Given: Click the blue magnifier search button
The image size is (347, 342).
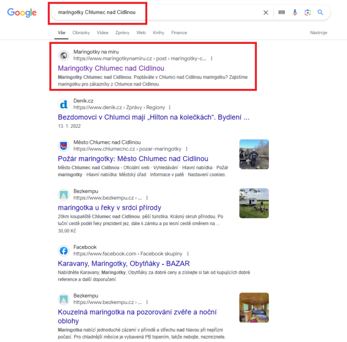Looking at the screenshot, I should point(320,13).
